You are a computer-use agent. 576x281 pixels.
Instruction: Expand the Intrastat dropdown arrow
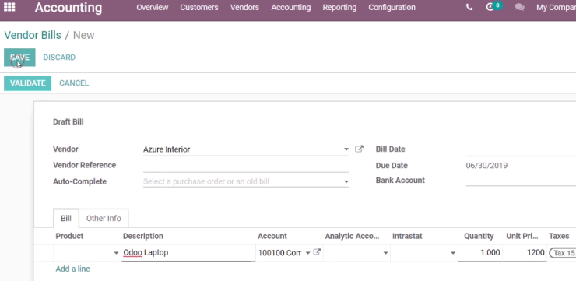point(453,253)
